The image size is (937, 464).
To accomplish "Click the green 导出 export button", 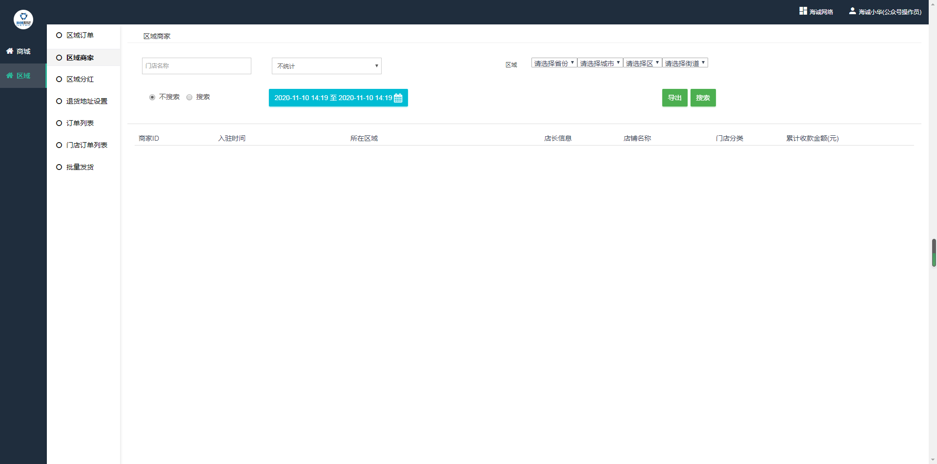I will (674, 98).
